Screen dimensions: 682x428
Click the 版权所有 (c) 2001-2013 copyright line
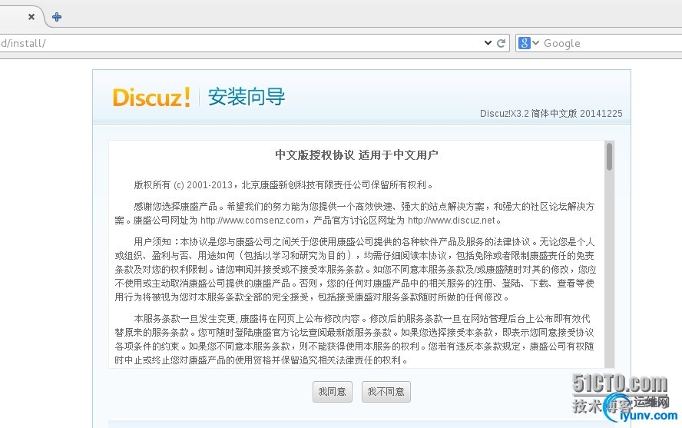pos(283,185)
